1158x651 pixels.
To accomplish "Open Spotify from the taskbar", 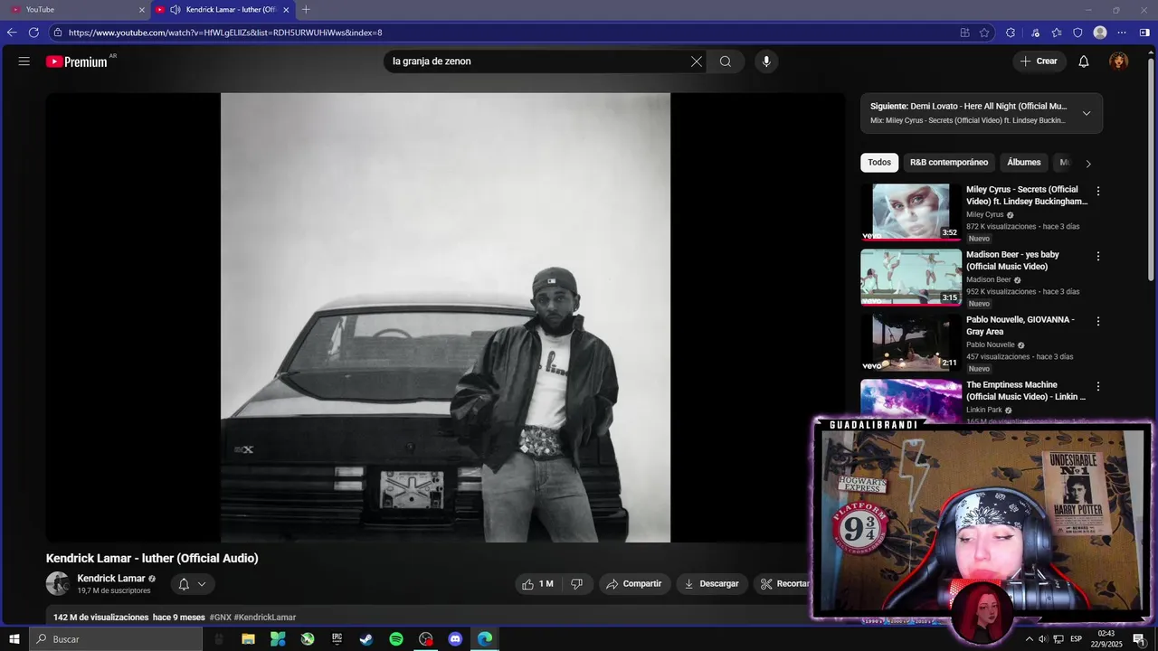I will point(396,639).
